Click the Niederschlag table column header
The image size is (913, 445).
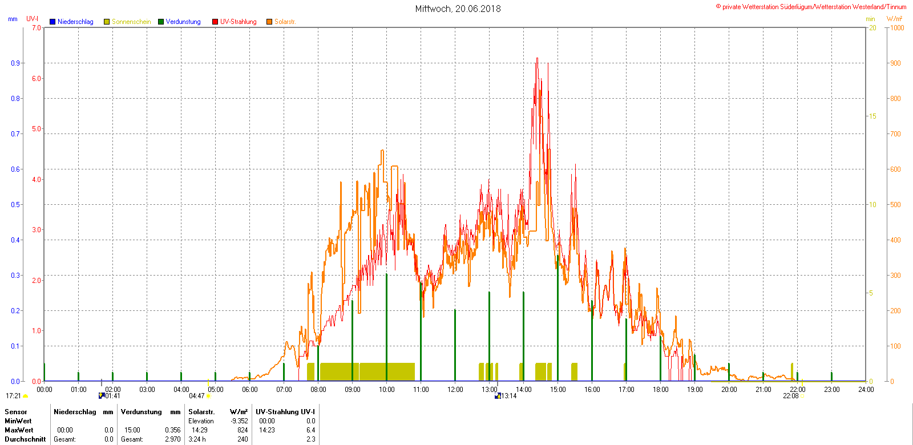(75, 412)
